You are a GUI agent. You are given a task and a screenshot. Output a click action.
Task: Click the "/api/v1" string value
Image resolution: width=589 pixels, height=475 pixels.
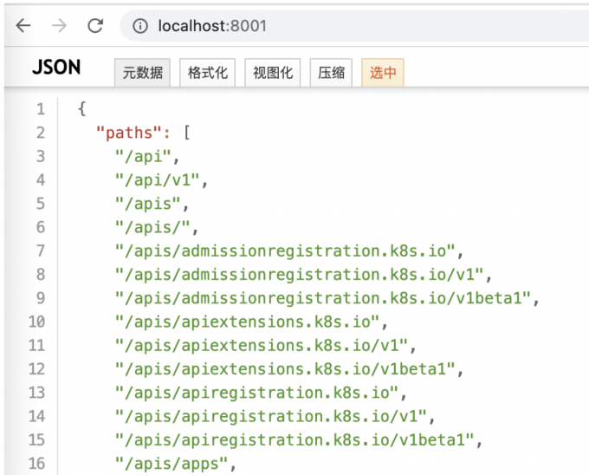pos(157,180)
